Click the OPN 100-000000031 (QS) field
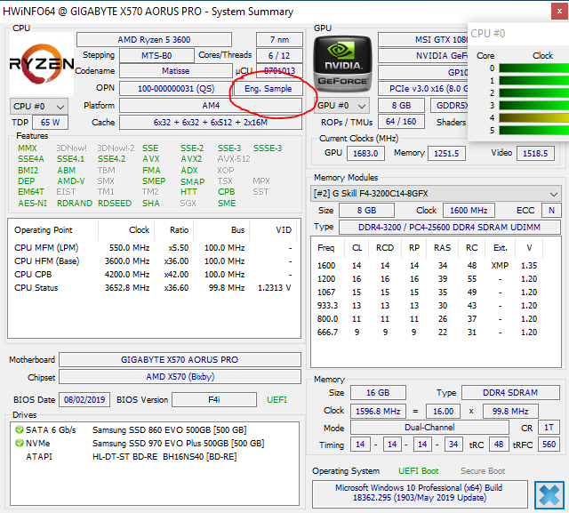 176,89
